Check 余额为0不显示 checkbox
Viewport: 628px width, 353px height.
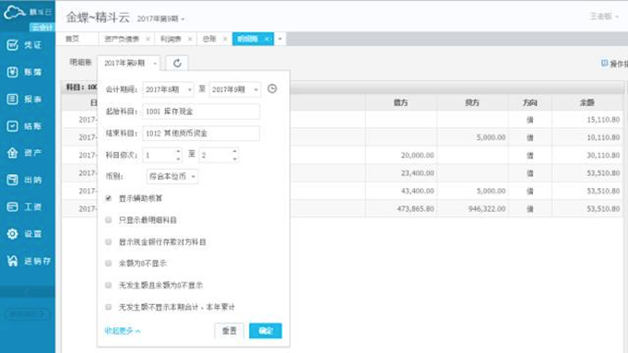click(x=109, y=263)
